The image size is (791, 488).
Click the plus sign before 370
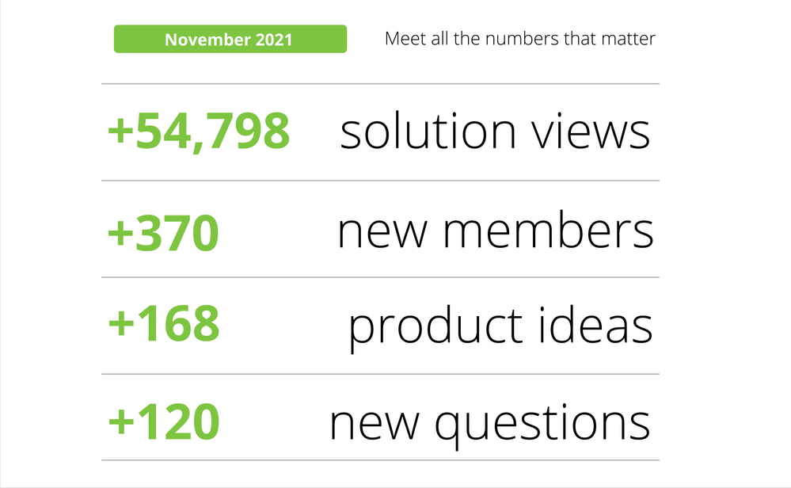tap(120, 234)
